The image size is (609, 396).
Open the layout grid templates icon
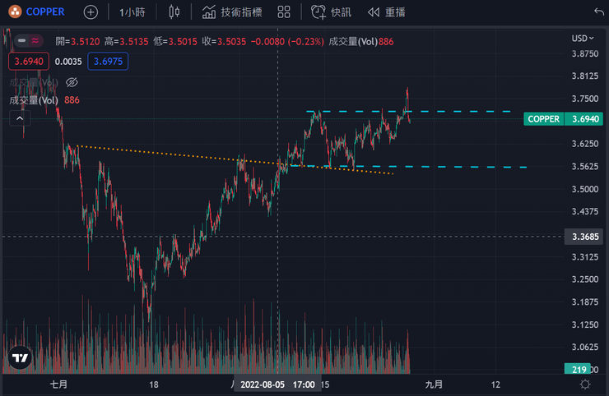tap(284, 12)
